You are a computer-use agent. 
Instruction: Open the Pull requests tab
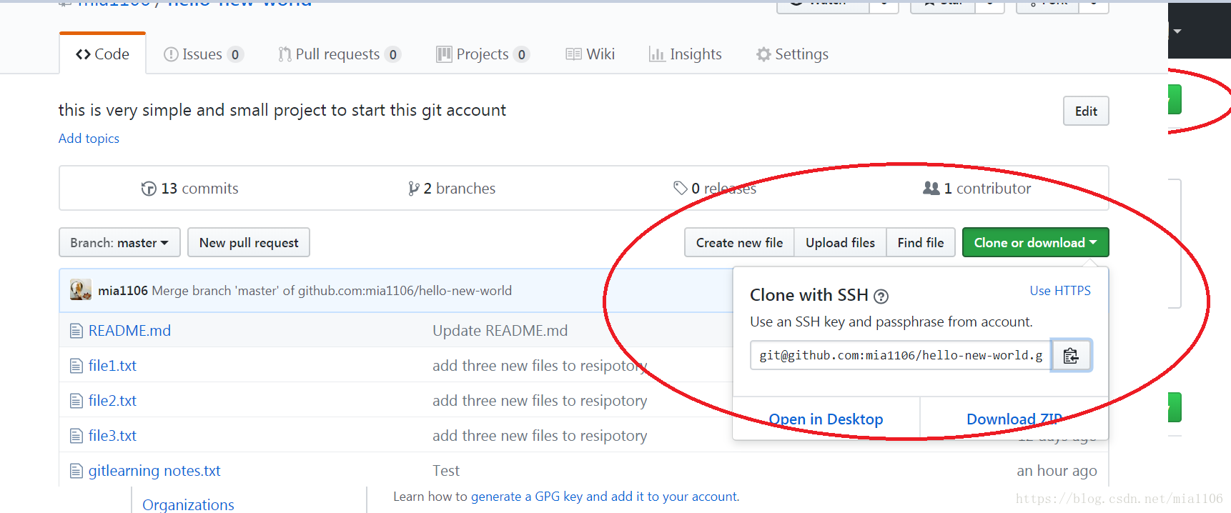[340, 54]
